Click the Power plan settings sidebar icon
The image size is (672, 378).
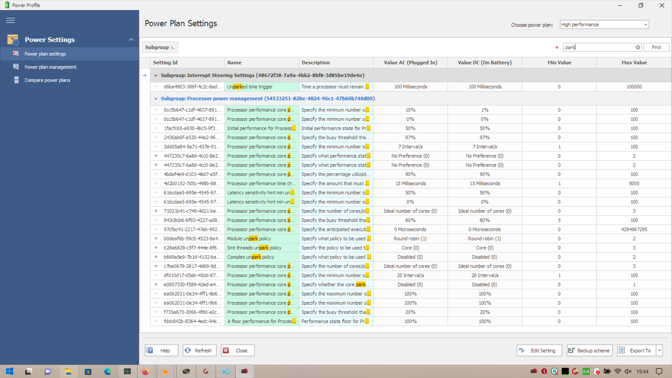click(x=16, y=54)
